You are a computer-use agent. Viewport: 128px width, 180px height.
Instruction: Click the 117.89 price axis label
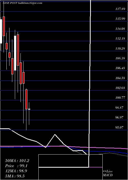[120, 9]
